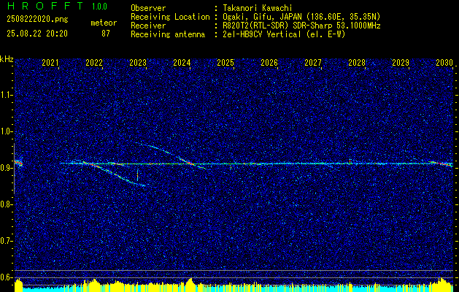Click the Receiver label
This screenshot has height=292, width=459.
(x=148, y=26)
